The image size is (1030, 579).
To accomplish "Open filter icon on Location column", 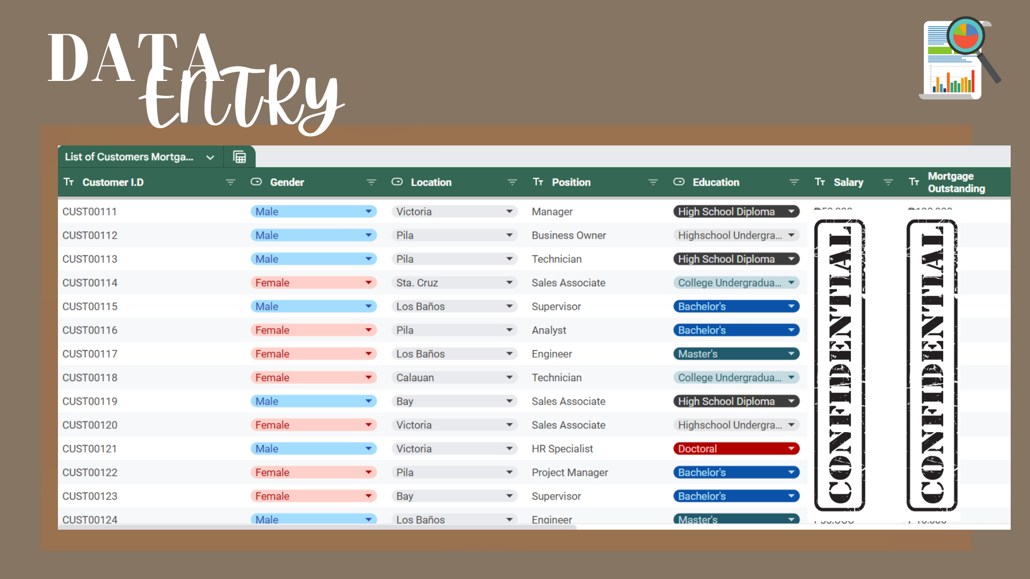I will click(x=512, y=182).
